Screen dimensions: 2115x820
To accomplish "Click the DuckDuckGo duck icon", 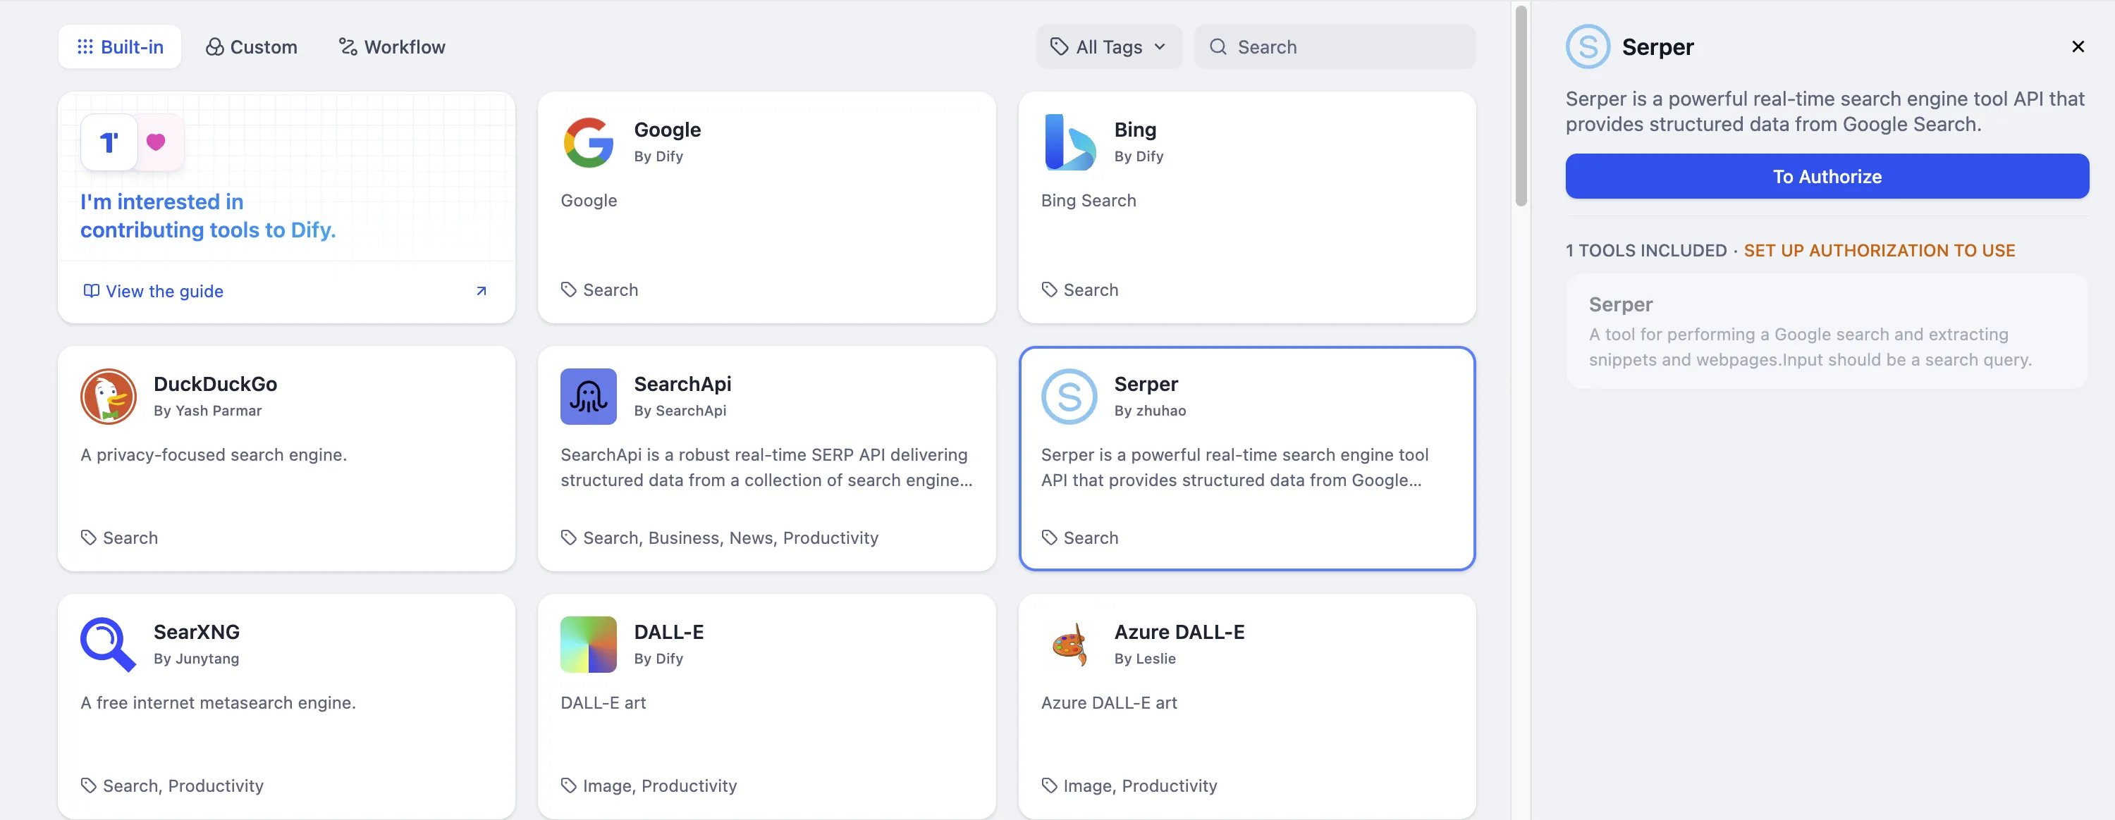I will pos(109,397).
